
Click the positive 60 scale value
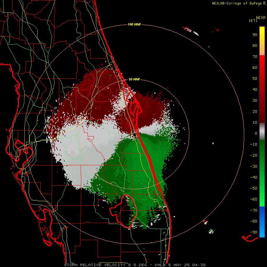(x=255, y=67)
